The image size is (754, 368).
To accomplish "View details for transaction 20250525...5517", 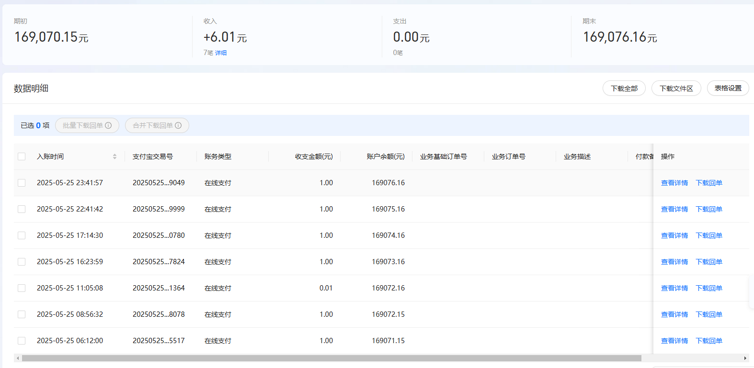I will tap(674, 341).
